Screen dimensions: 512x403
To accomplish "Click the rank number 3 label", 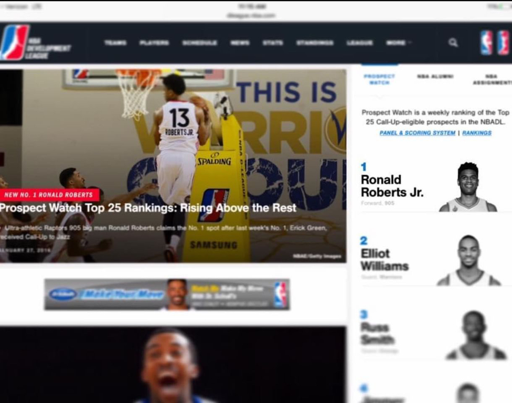I will click(364, 314).
